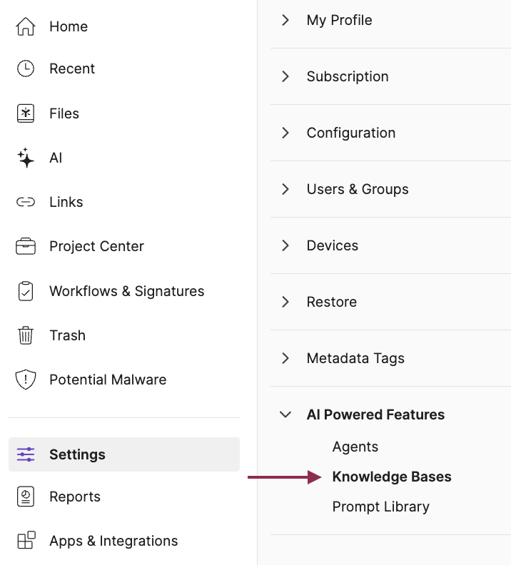Click the AI sparkle icon

(26, 158)
